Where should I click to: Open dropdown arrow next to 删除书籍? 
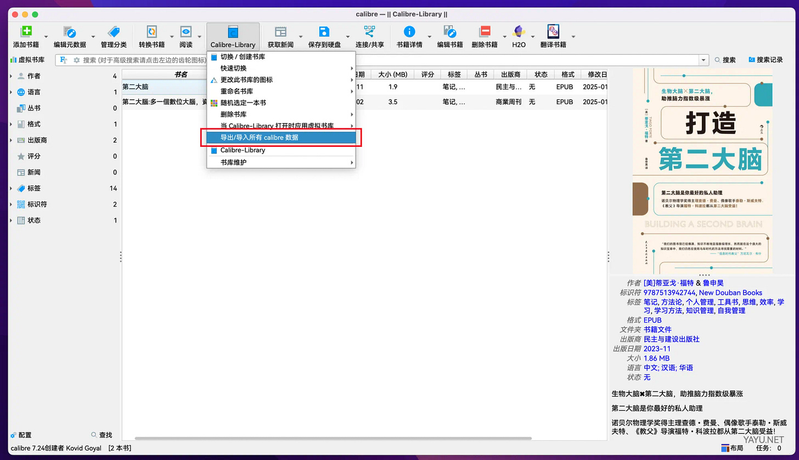coord(504,37)
